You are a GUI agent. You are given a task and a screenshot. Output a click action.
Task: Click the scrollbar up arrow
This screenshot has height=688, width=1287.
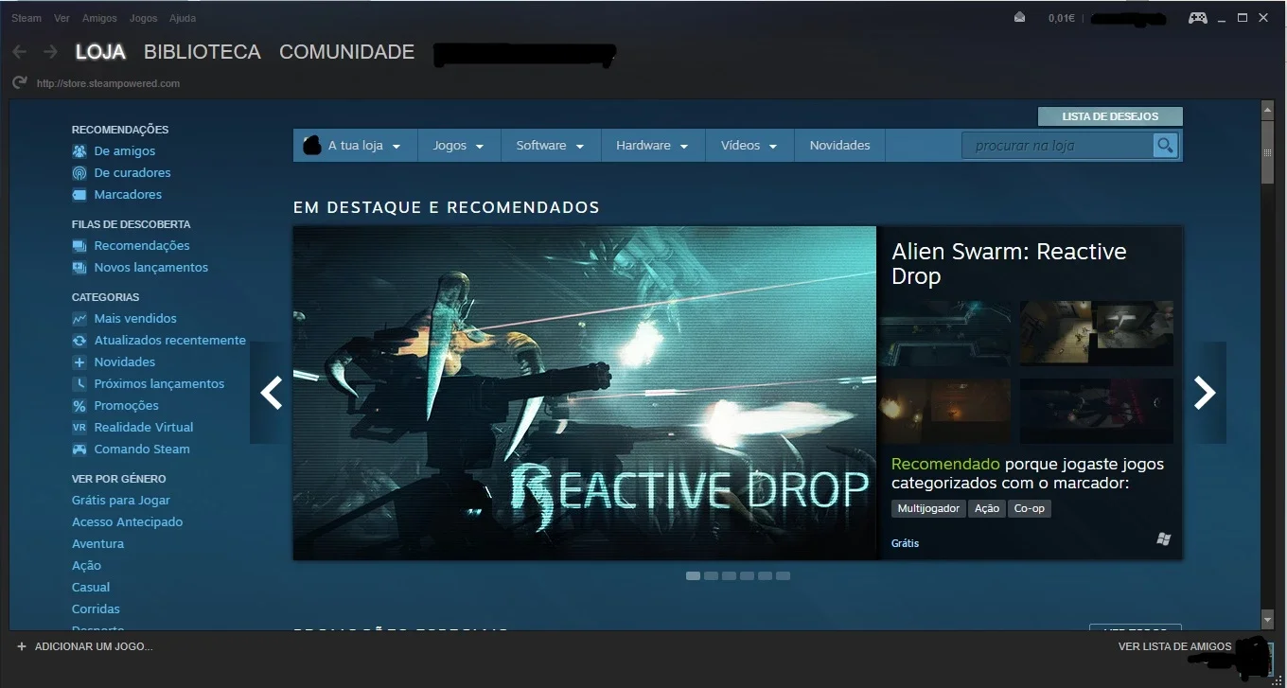coord(1268,110)
